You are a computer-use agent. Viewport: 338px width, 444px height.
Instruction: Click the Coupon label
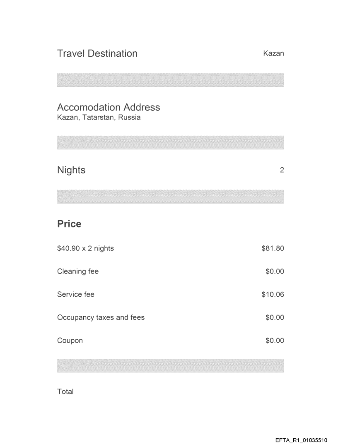tap(70, 341)
